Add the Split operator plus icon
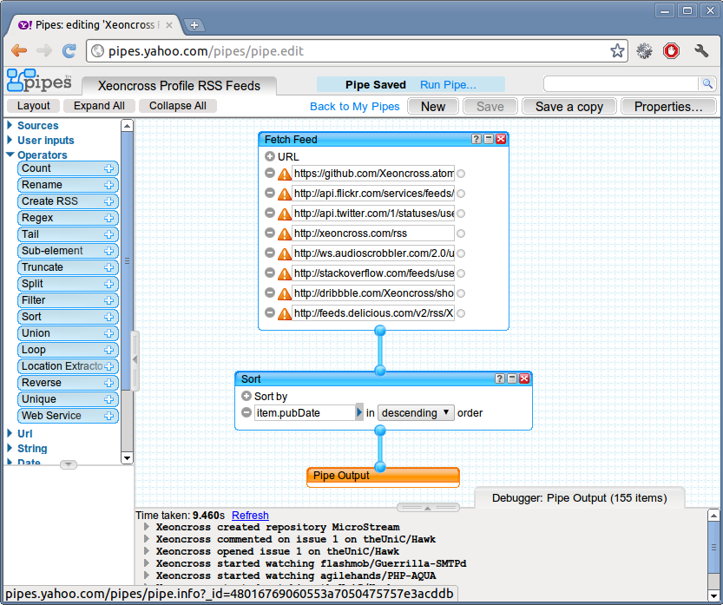Image resolution: width=723 pixels, height=605 pixels. tap(108, 284)
